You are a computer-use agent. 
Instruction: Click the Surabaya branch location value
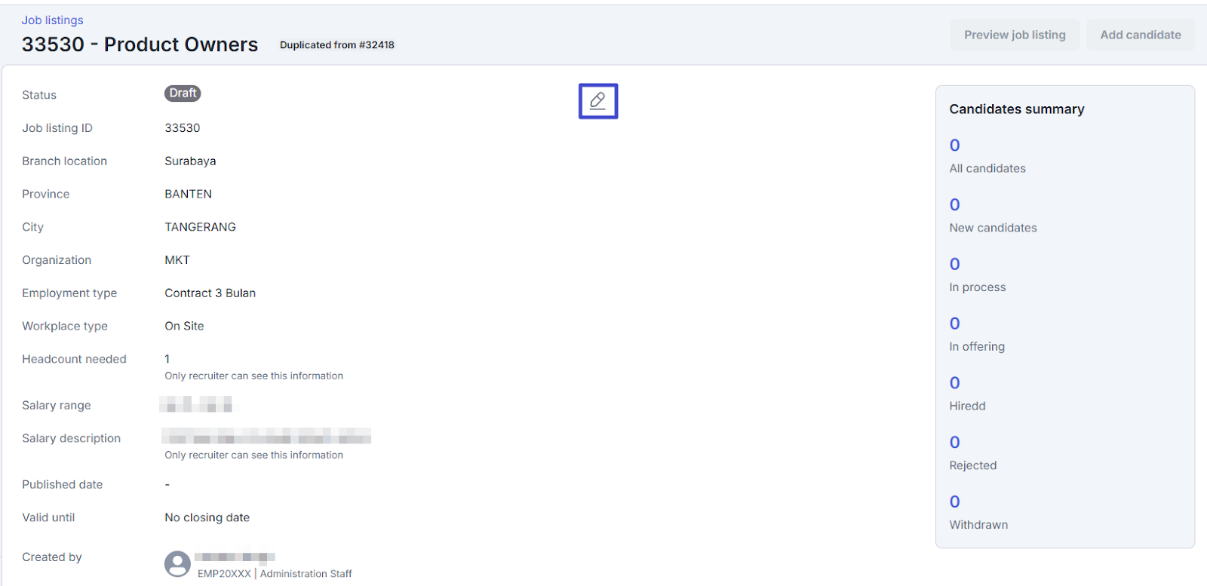point(190,161)
